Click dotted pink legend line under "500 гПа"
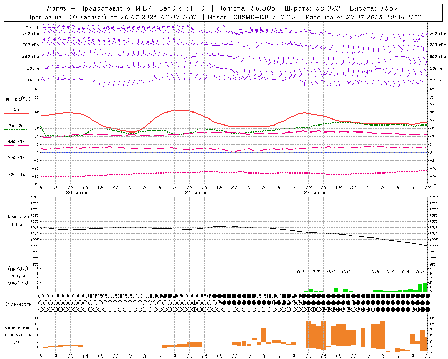 (15, 178)
